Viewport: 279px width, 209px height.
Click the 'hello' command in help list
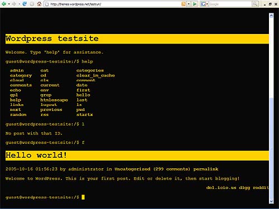83,95
